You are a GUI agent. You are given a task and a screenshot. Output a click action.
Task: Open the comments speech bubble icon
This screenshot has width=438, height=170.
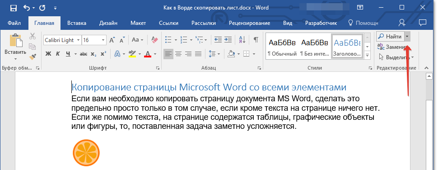423,23
